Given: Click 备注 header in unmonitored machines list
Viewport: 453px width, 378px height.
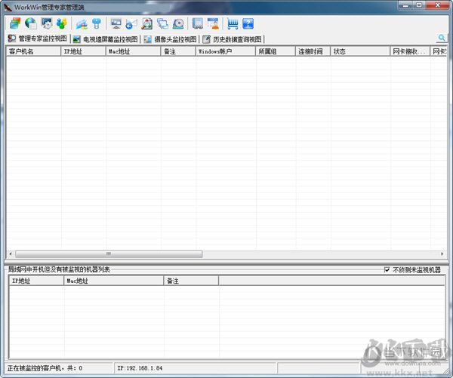Looking at the screenshot, I should (x=191, y=281).
